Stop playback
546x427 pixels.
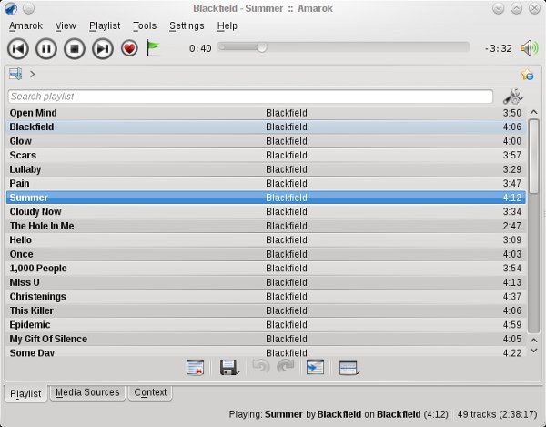[x=75, y=48]
